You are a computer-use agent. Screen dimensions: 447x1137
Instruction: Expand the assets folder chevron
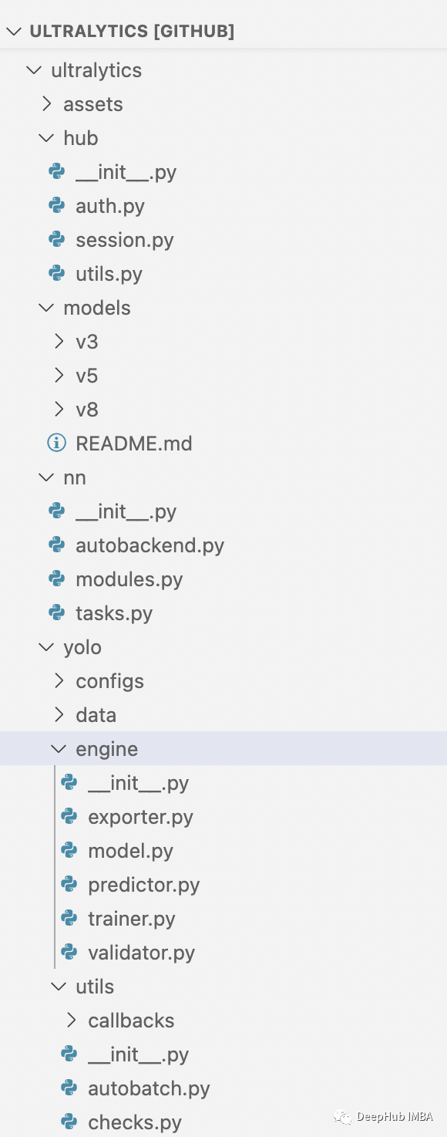[46, 103]
